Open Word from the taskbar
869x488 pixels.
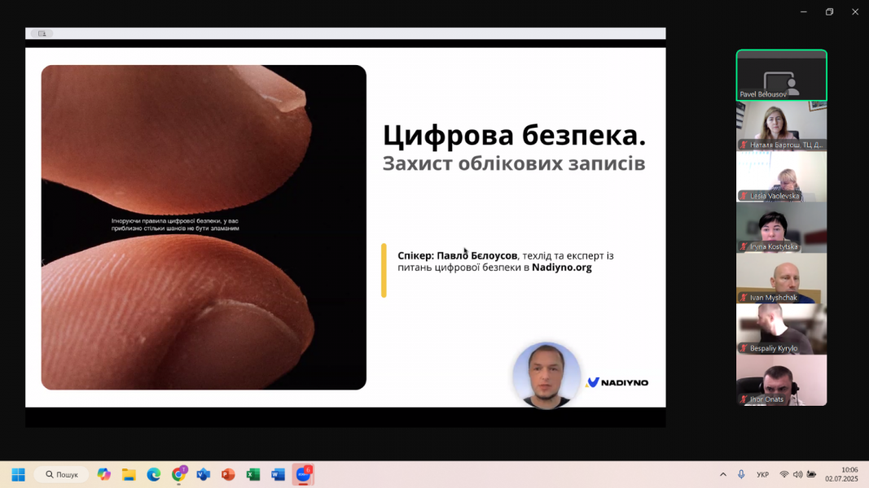coord(278,474)
